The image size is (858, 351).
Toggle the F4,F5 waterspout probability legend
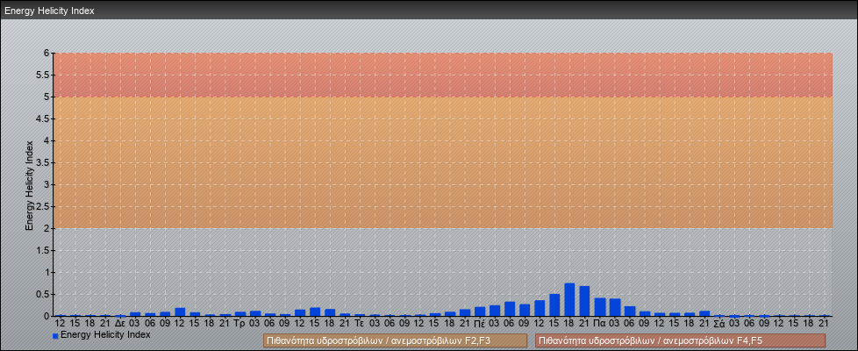click(680, 340)
